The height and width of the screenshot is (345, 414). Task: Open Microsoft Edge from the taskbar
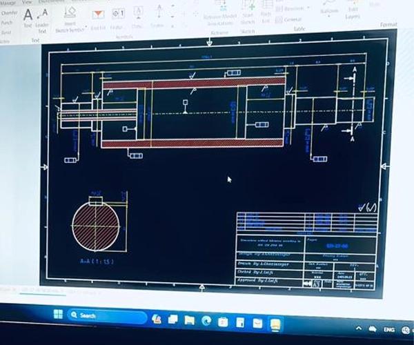(206, 321)
